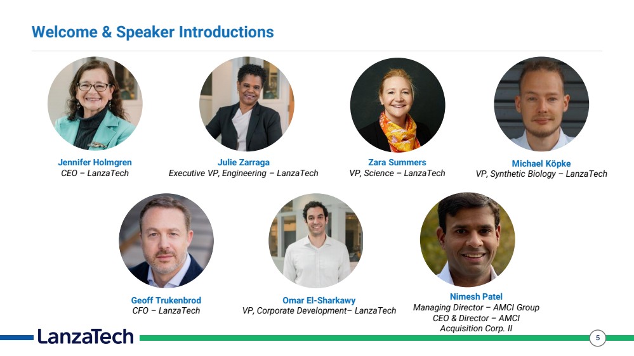Screen dimensions: 634x356
Task: Click the Nimesh Patel name label
Action: click(x=477, y=296)
